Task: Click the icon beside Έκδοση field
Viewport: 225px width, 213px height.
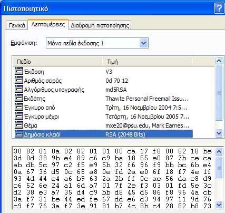Action: (x=19, y=71)
